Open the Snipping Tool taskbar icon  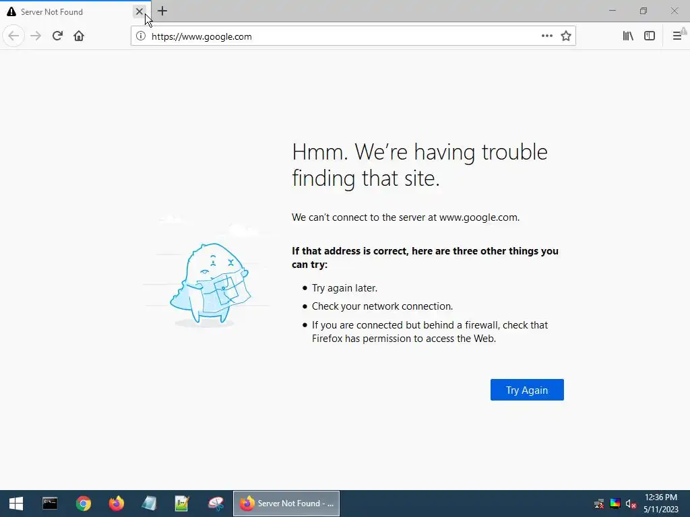(216, 504)
